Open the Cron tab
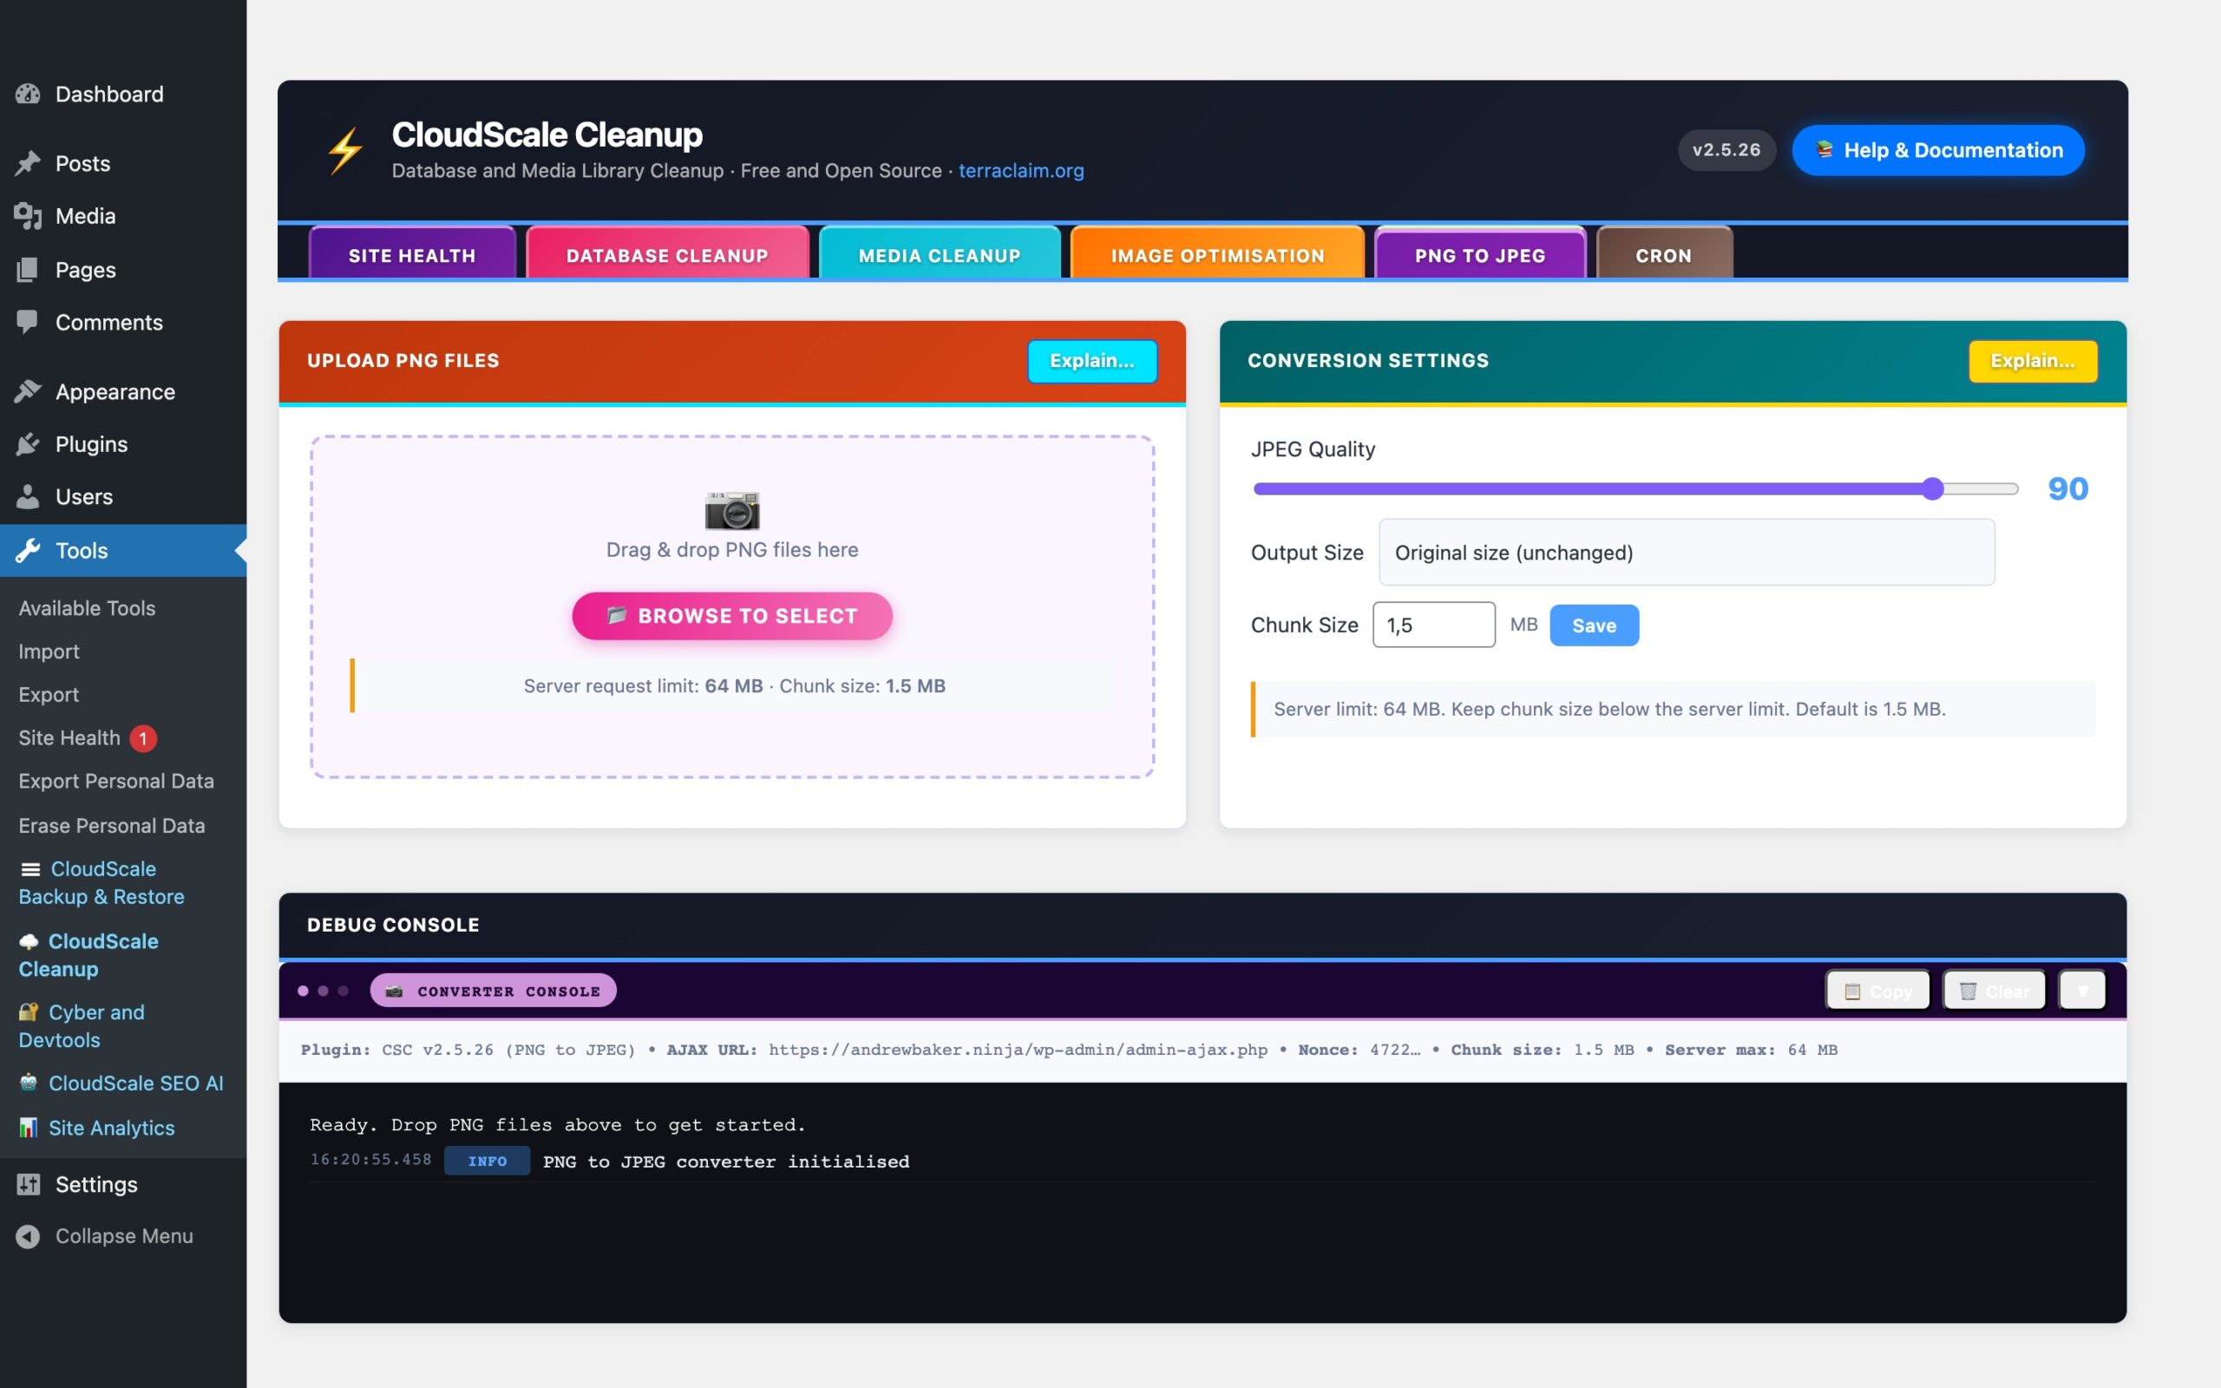This screenshot has height=1388, width=2221. tap(1663, 254)
